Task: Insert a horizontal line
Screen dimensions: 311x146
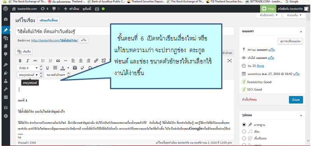Action: pyautogui.click(x=66, y=61)
